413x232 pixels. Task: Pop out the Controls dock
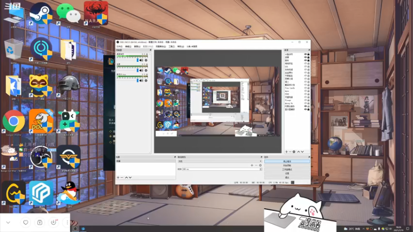click(309, 157)
